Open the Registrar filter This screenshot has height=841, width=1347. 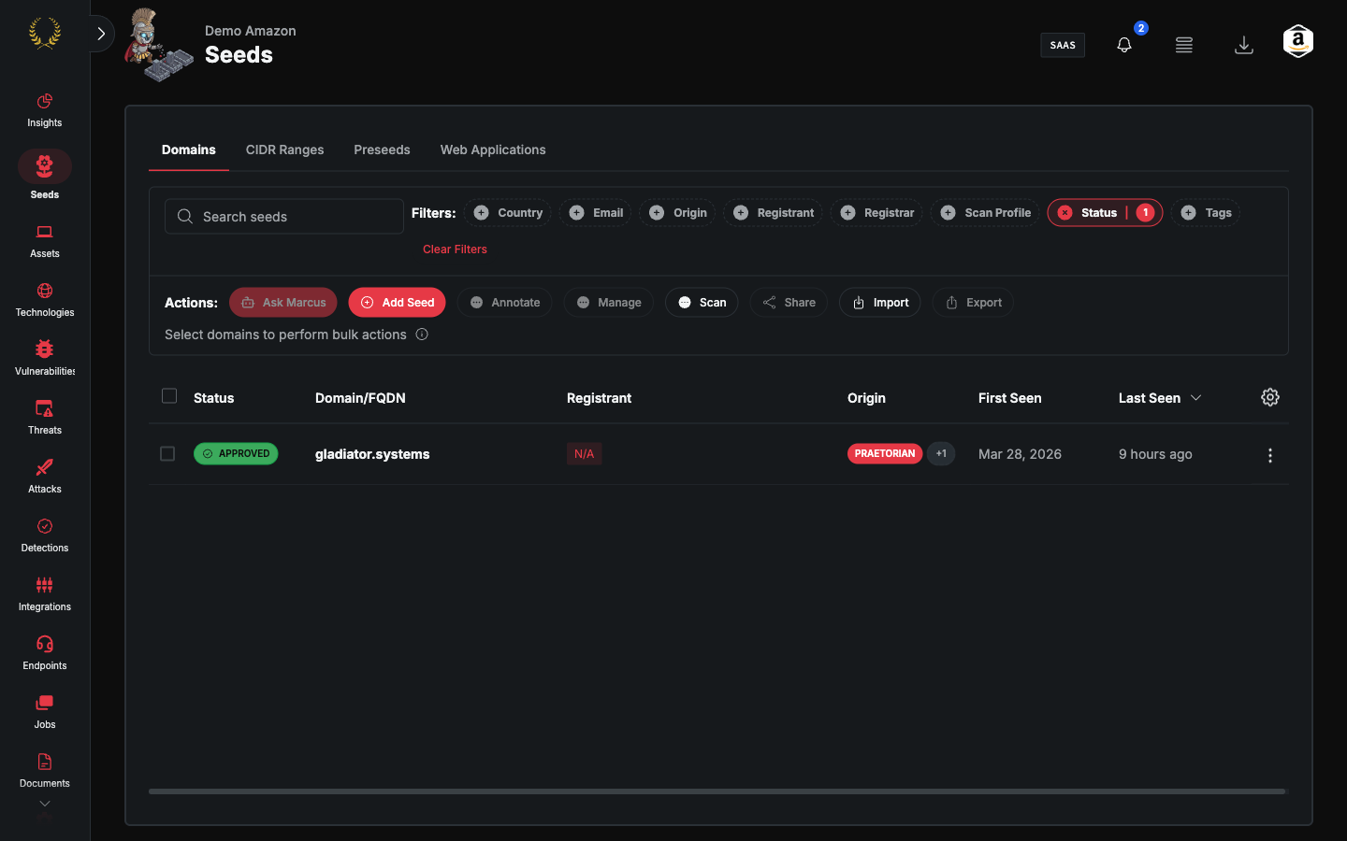point(876,213)
